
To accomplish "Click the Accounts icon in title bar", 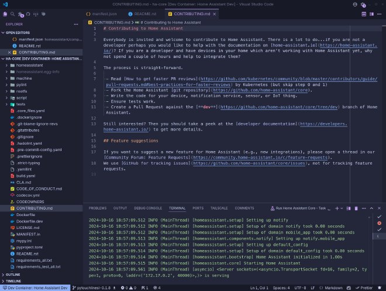I will point(355,4).
